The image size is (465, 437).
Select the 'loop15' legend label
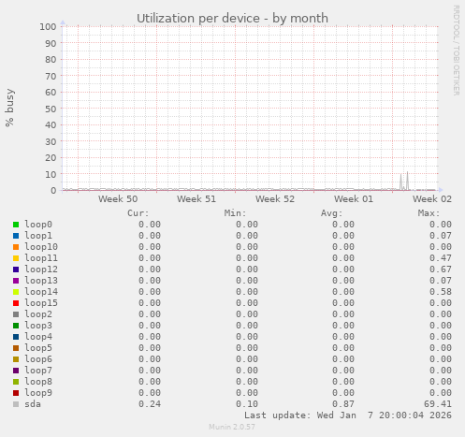point(41,303)
